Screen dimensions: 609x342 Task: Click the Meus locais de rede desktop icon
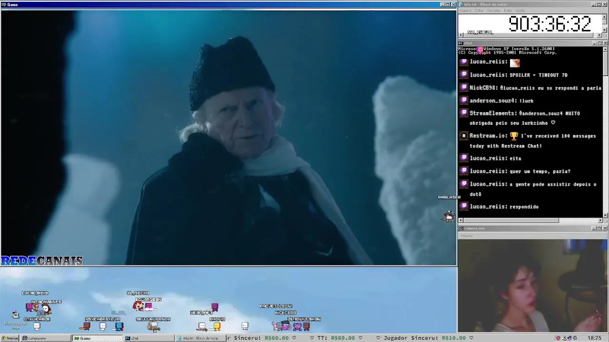coord(15,319)
